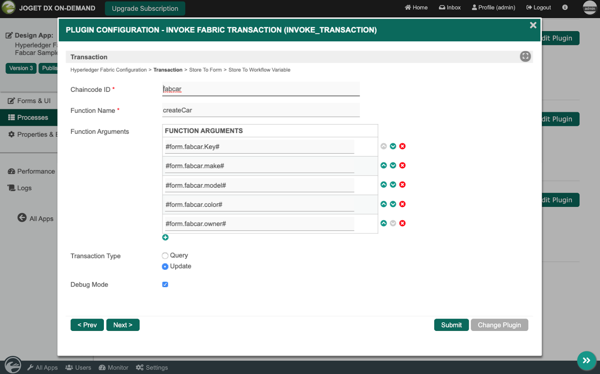Focus the Function Name field

tap(261, 110)
